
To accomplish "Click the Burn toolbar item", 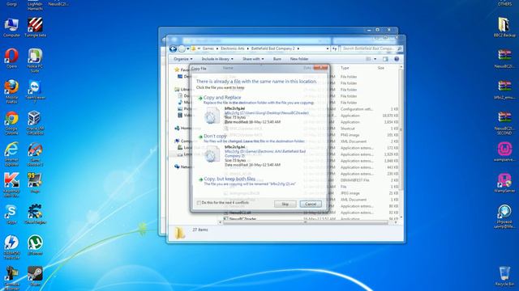I will (277, 59).
